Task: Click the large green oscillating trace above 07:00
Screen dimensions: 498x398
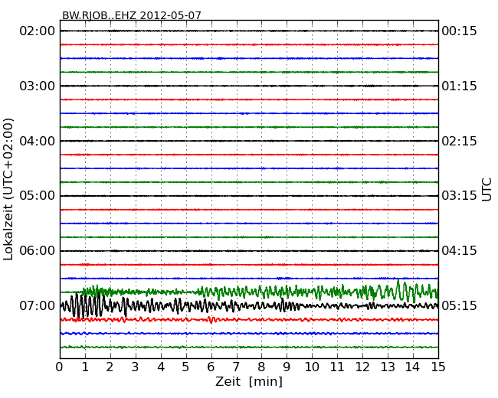Action: coord(249,291)
